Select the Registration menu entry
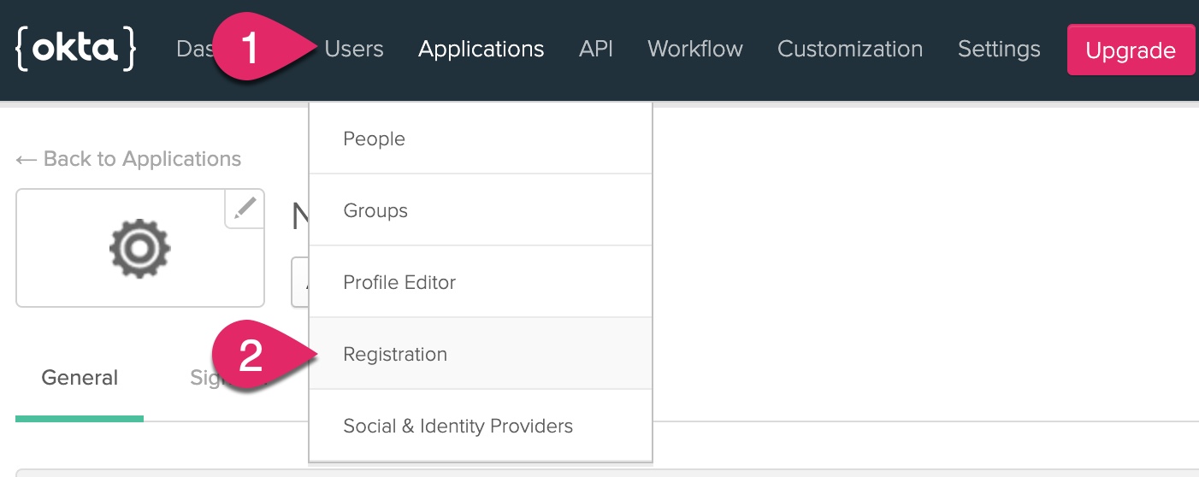Image resolution: width=1199 pixels, height=477 pixels. tap(395, 354)
